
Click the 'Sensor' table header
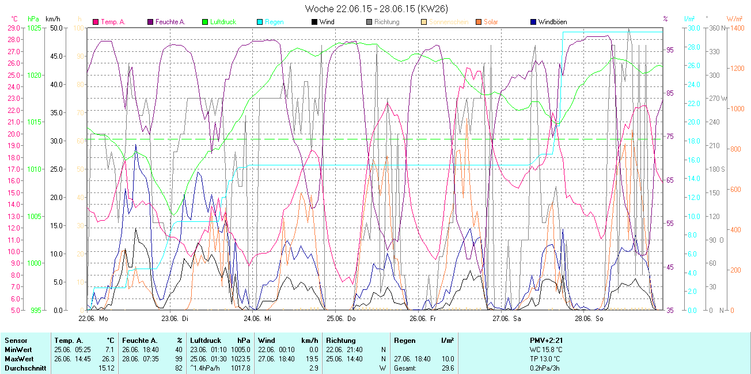[16, 341]
